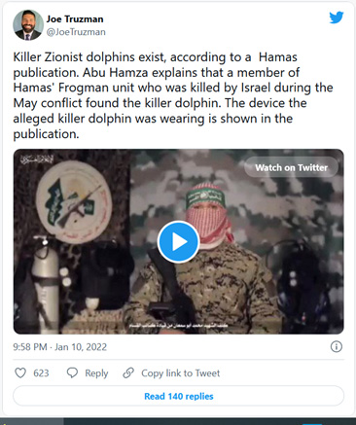Open Joe Truzman's profile photo

(28, 25)
